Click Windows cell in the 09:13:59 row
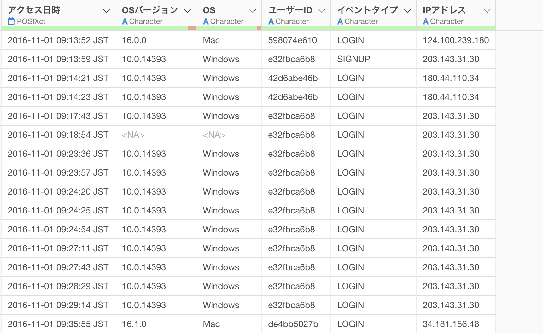Viewport: 543px width, 333px height. pyautogui.click(x=229, y=59)
